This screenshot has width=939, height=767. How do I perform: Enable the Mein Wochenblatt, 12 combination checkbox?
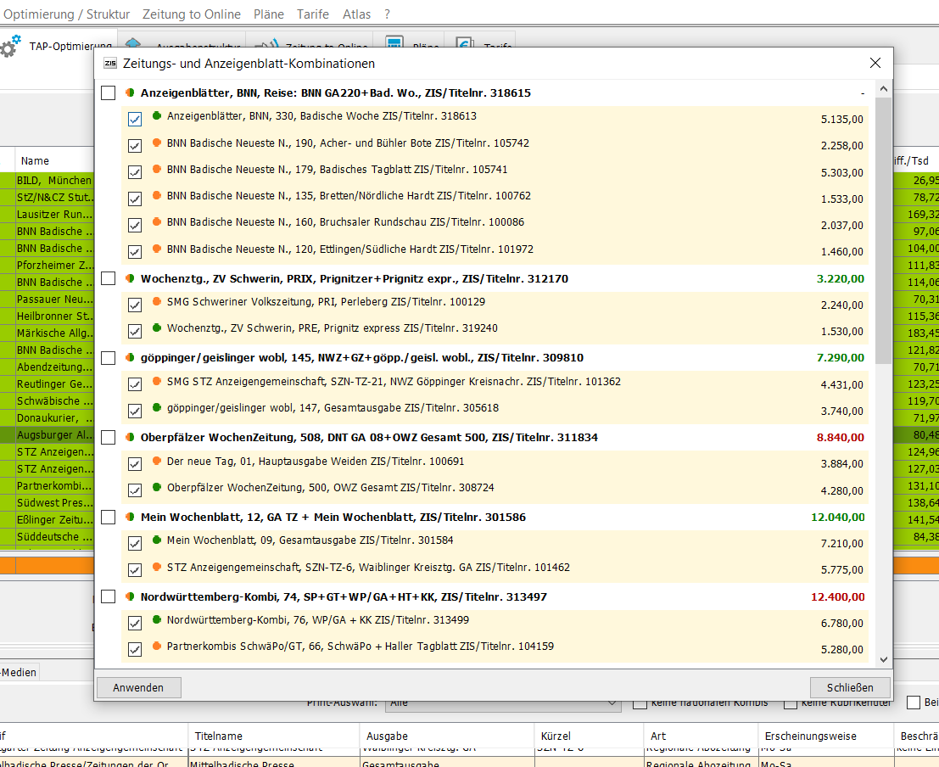click(108, 518)
